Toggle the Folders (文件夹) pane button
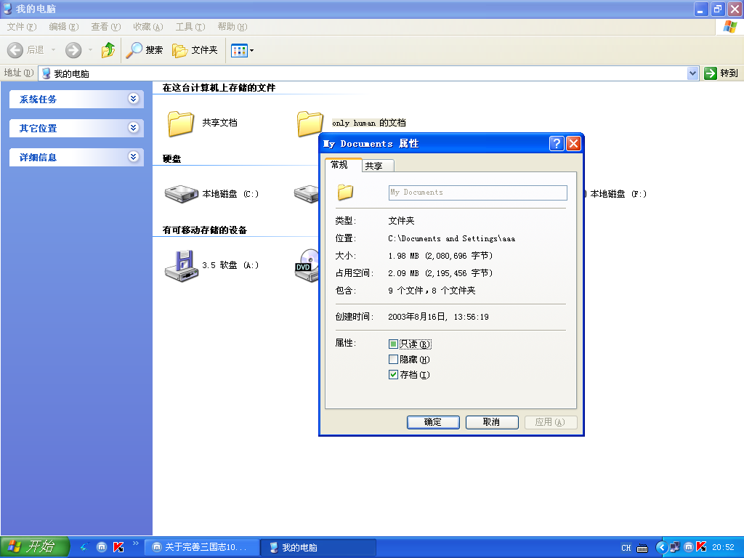The width and height of the screenshot is (744, 558). [x=195, y=50]
